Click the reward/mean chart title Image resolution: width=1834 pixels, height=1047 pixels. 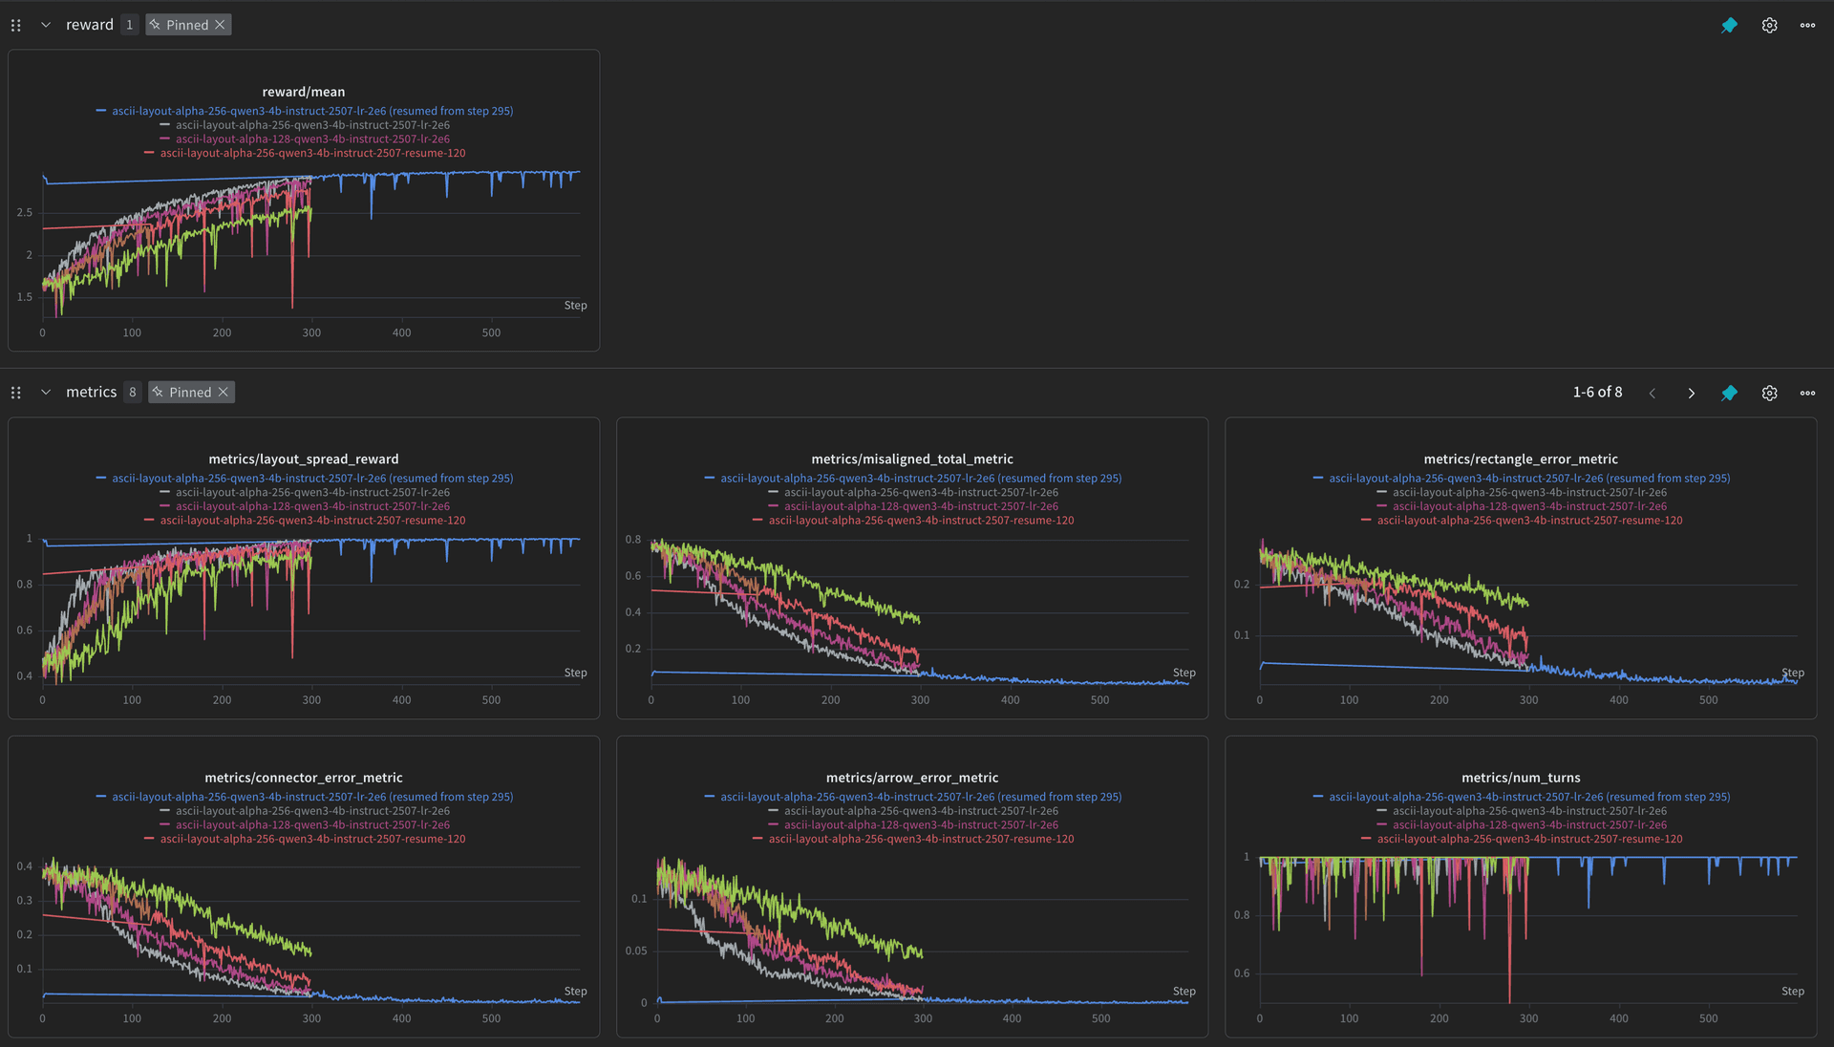[x=303, y=92]
